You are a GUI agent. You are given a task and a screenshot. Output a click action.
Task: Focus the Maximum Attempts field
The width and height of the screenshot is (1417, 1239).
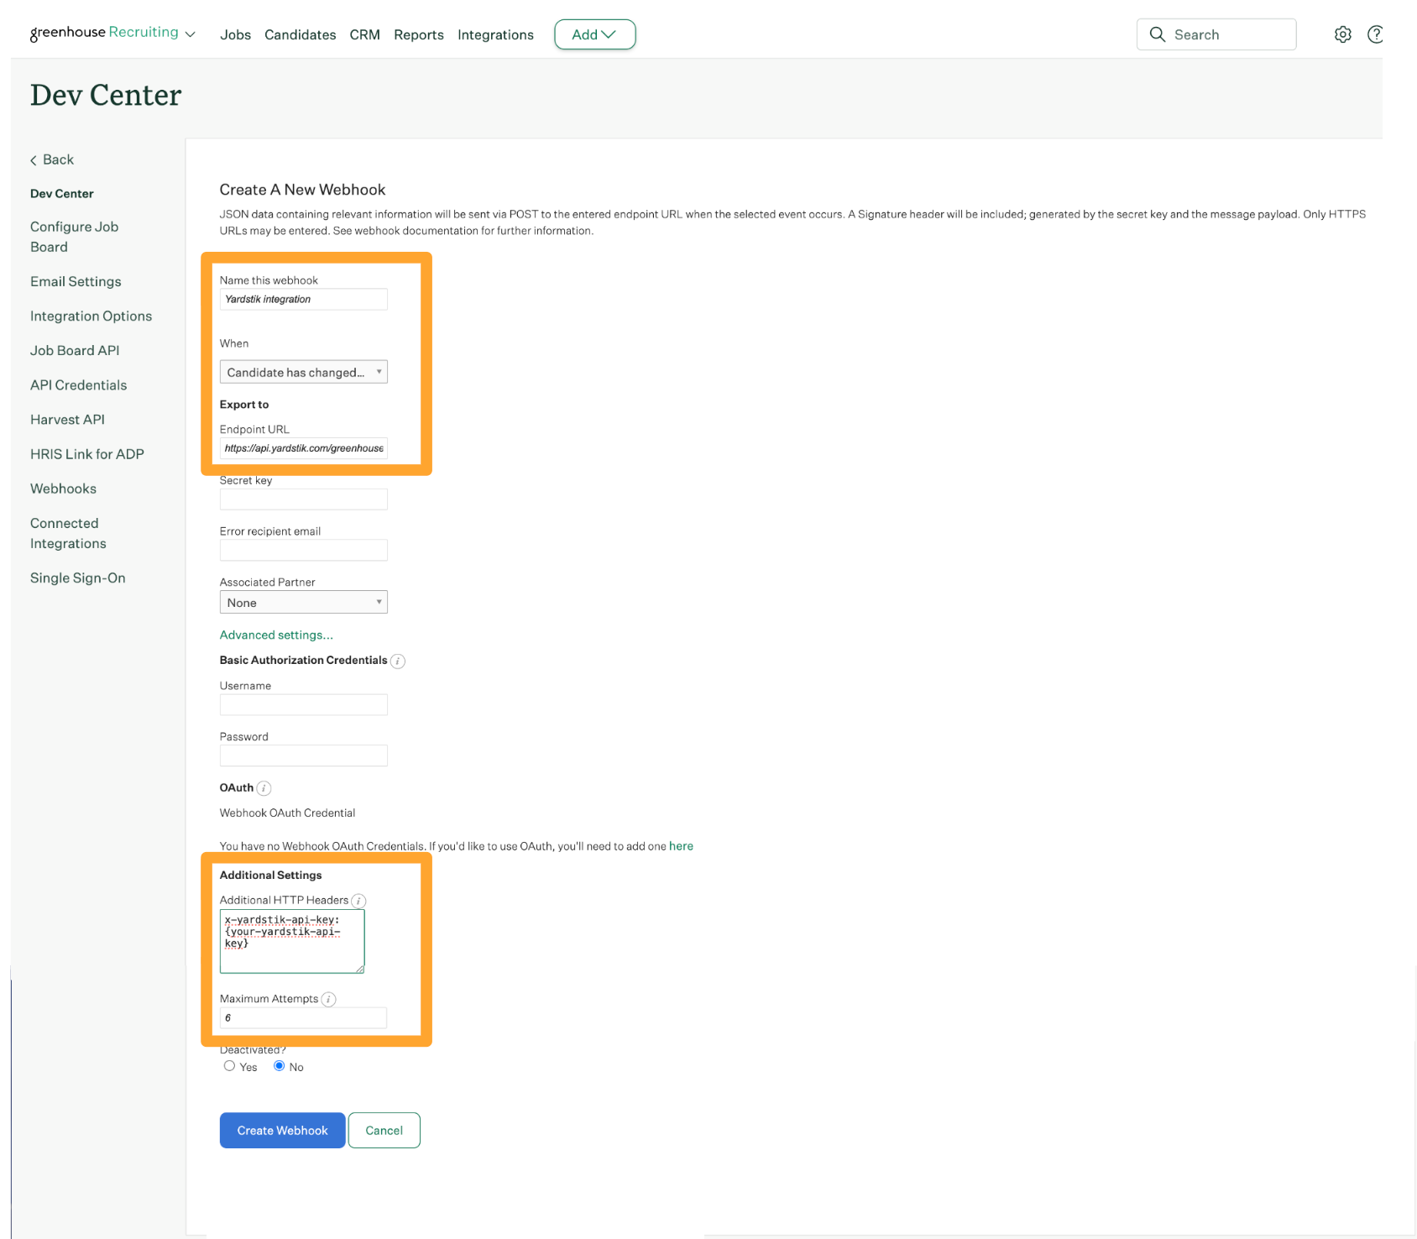(303, 1018)
